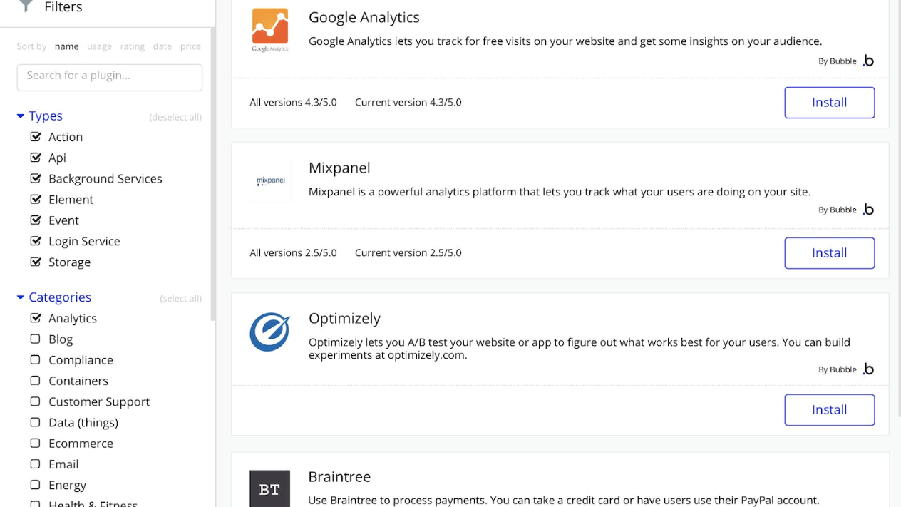Install the Google Analytics plugin
This screenshot has width=901, height=507.
coord(829,103)
